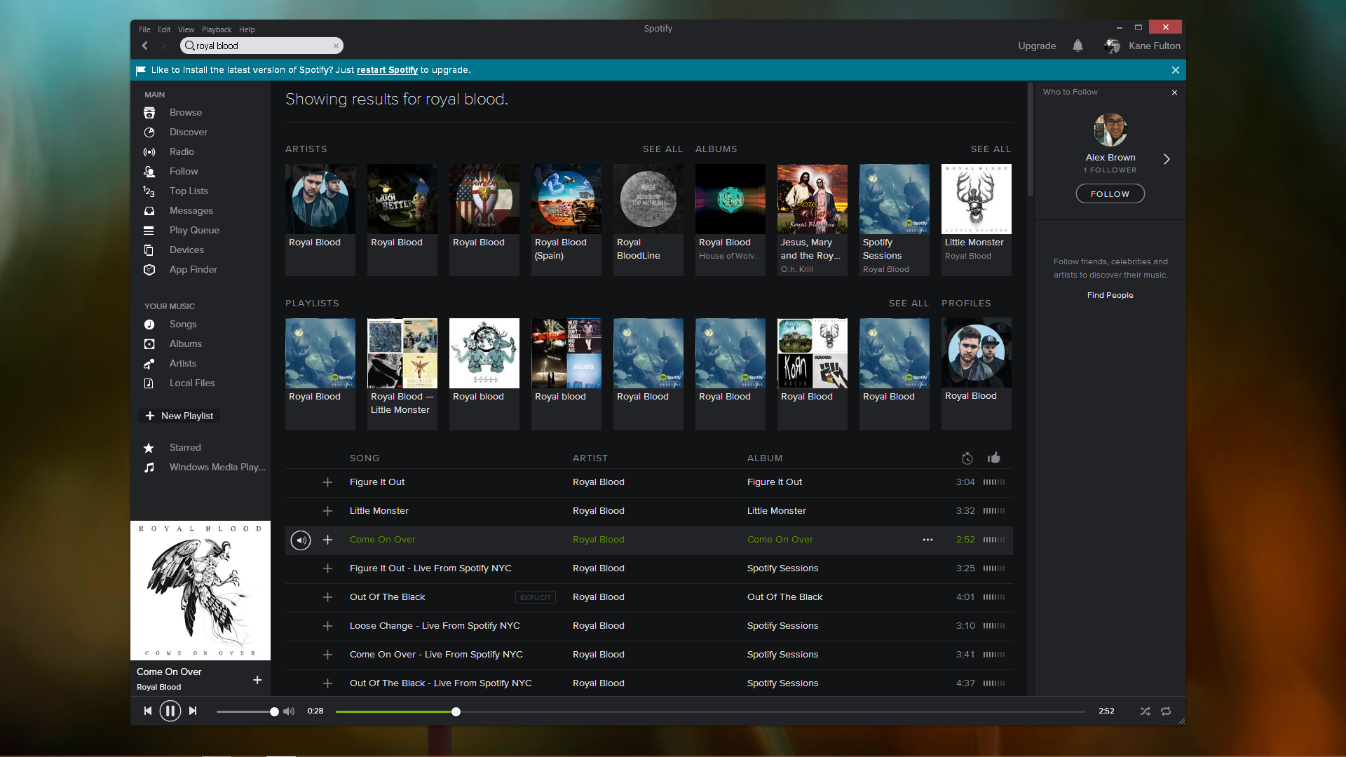Drag the playback progress slider

[x=454, y=711]
